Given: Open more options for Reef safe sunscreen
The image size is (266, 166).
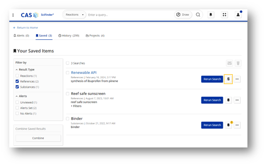Looking at the screenshot, I should tap(237, 100).
